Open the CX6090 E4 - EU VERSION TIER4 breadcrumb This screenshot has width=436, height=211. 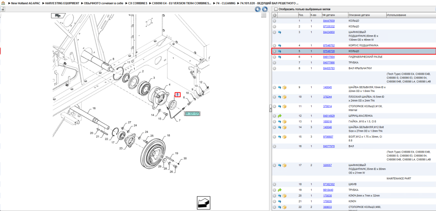click(x=181, y=3)
